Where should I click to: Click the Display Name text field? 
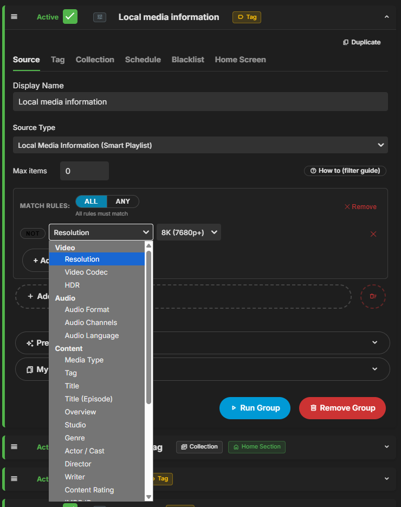point(200,102)
